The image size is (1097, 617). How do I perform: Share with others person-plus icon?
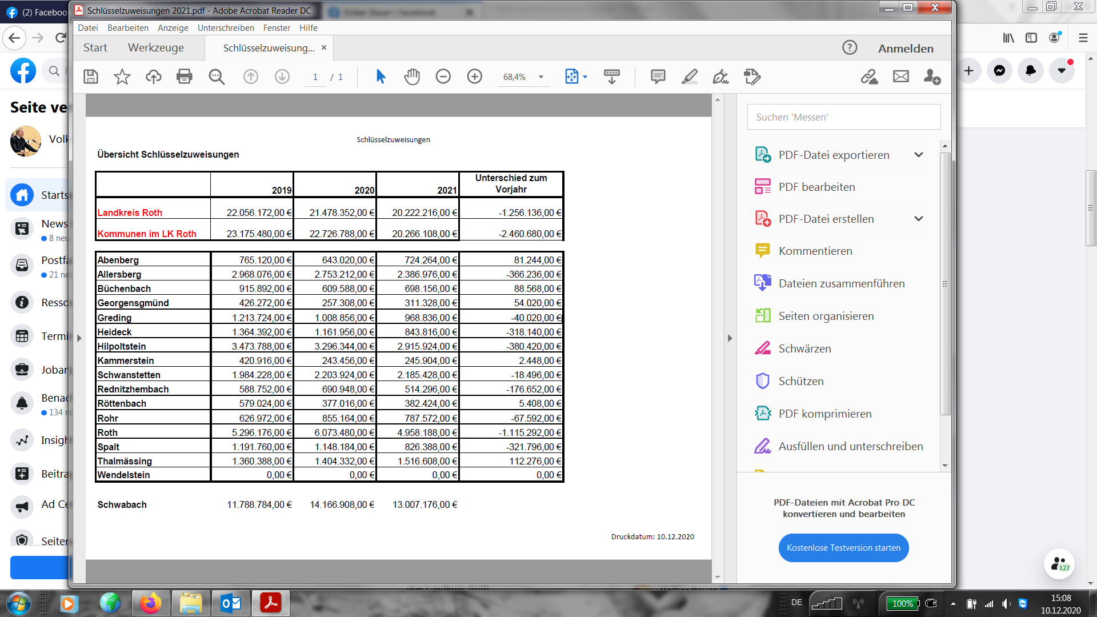932,77
